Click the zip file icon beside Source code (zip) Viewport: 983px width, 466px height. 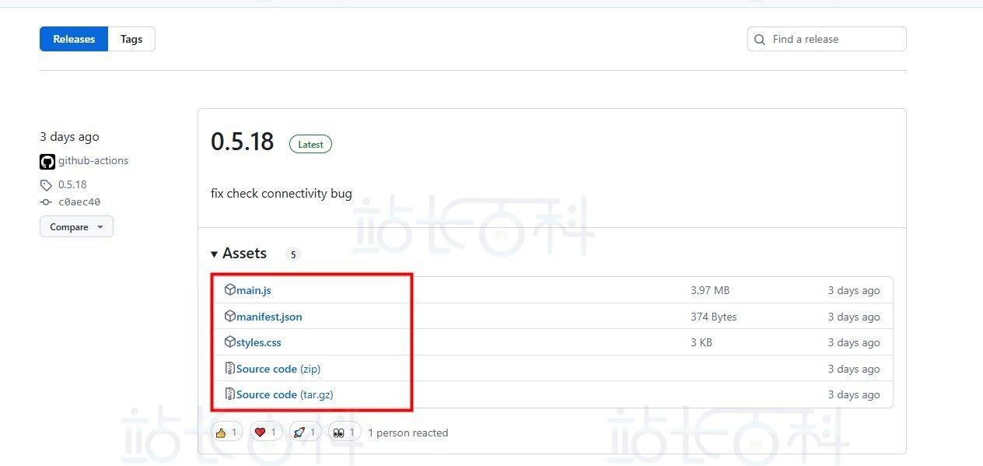point(230,368)
